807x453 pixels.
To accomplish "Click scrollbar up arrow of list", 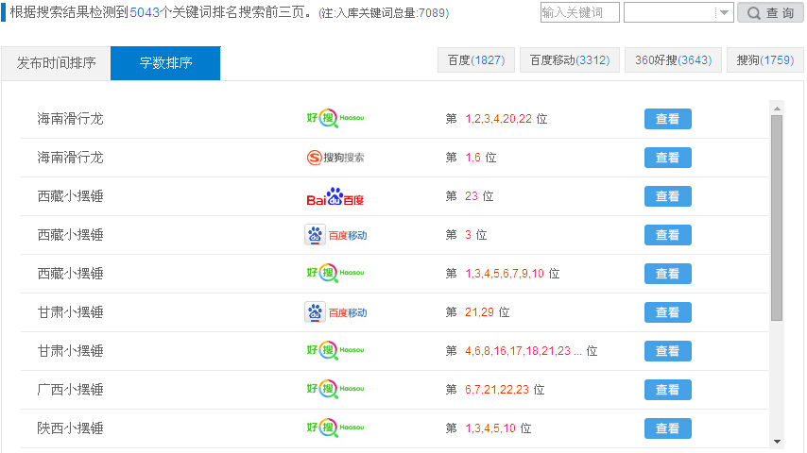I will 777,109.
